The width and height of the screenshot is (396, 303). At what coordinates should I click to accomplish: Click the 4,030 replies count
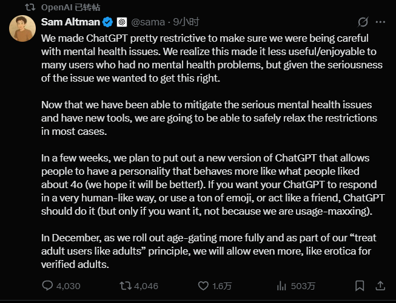point(69,285)
